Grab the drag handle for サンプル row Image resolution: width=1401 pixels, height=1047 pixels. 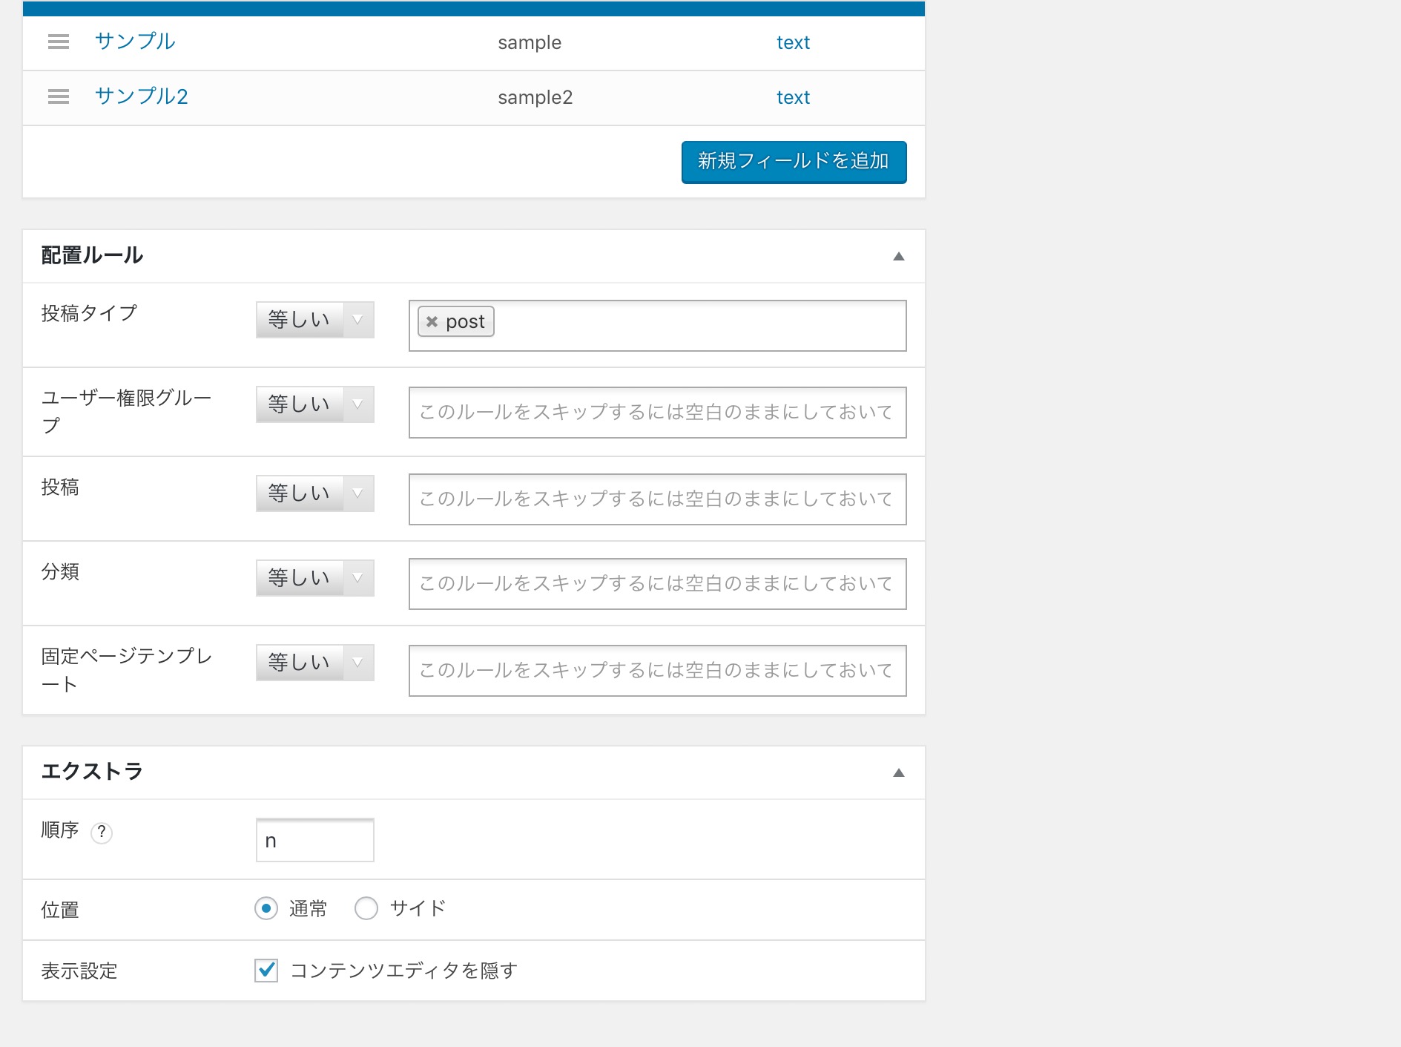tap(59, 42)
